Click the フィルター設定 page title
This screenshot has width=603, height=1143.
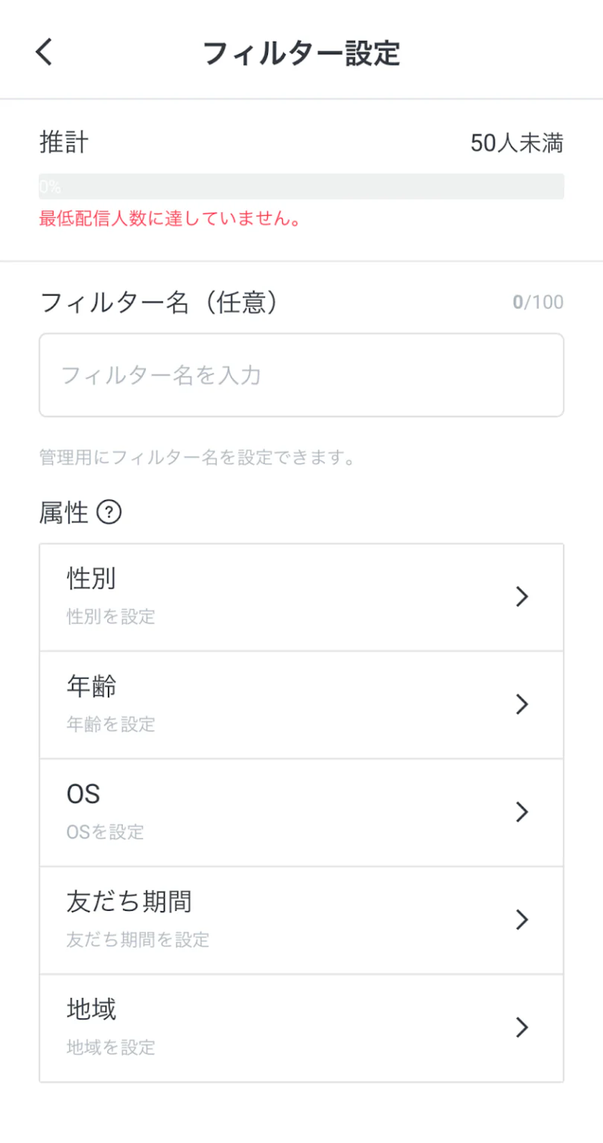tap(301, 54)
